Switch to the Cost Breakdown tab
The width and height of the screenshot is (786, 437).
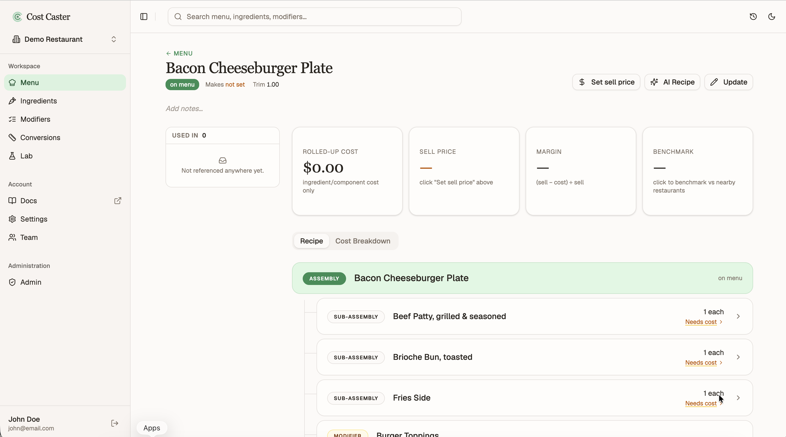tap(362, 241)
